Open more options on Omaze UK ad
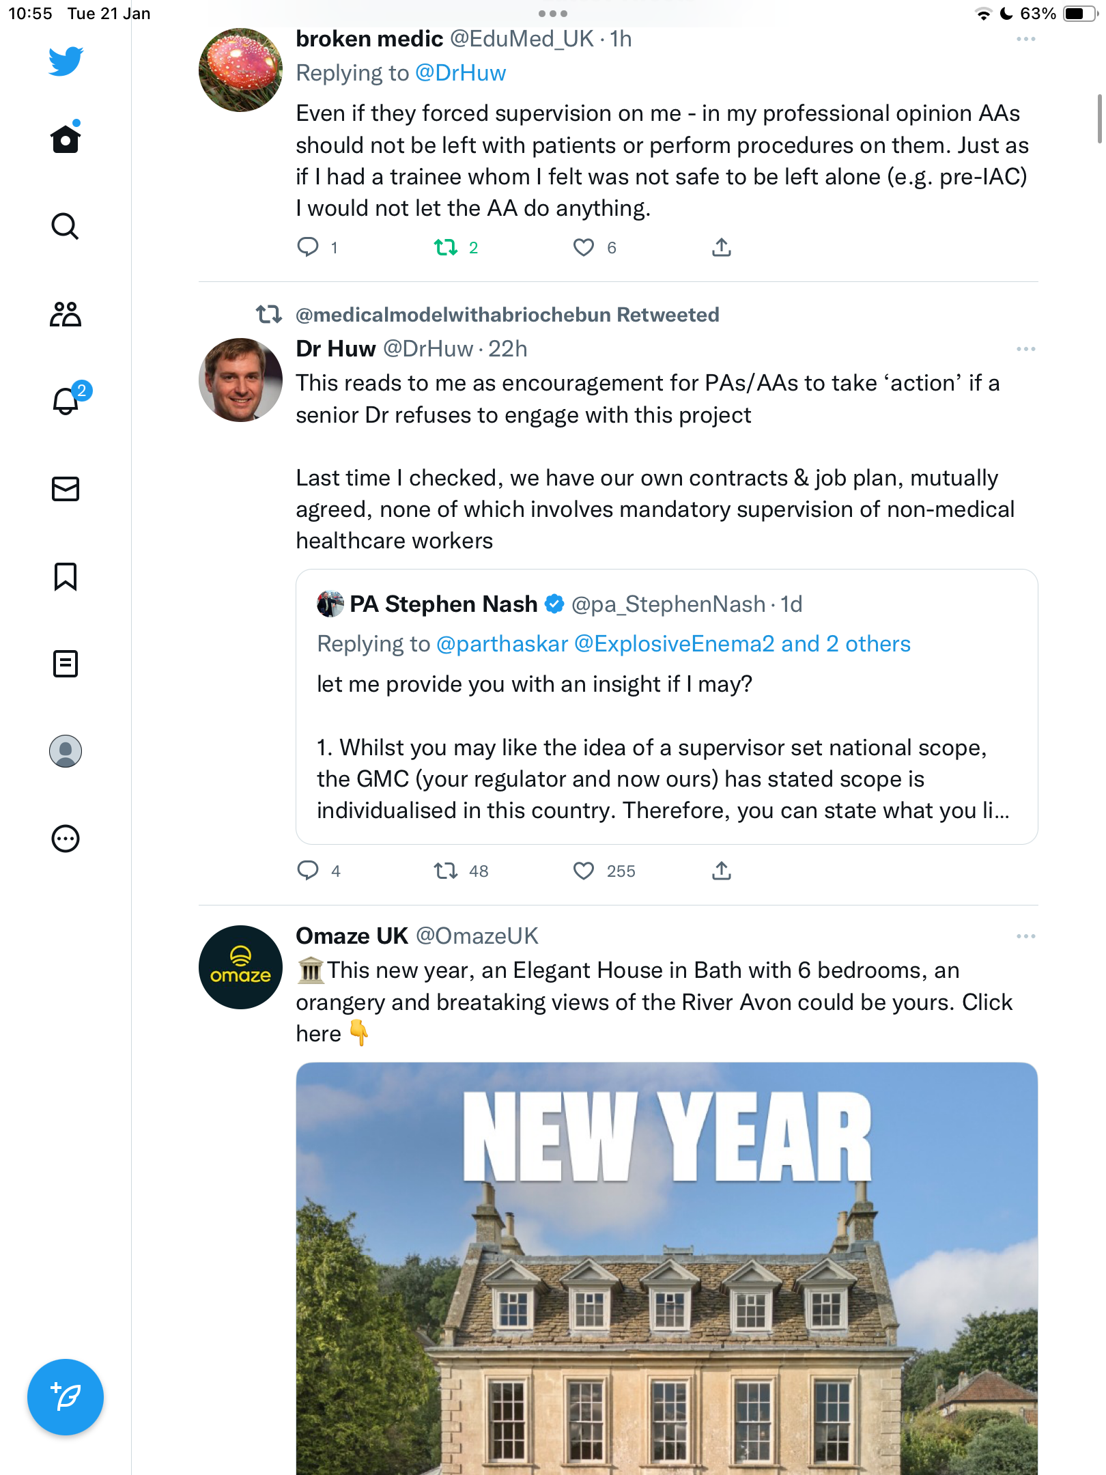Viewport: 1106px width, 1475px height. click(x=1025, y=936)
